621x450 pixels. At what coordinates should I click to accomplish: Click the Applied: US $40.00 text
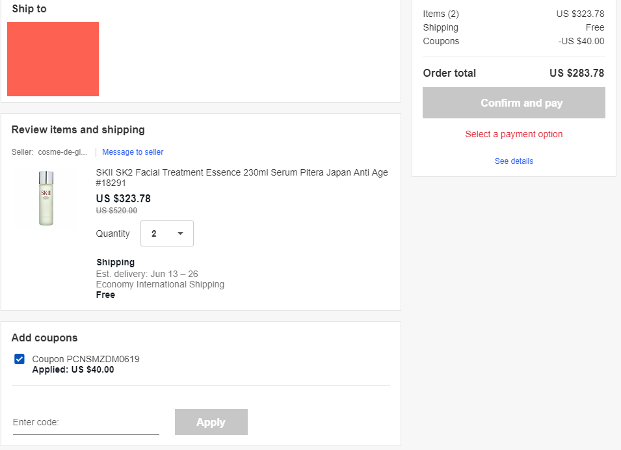point(73,369)
